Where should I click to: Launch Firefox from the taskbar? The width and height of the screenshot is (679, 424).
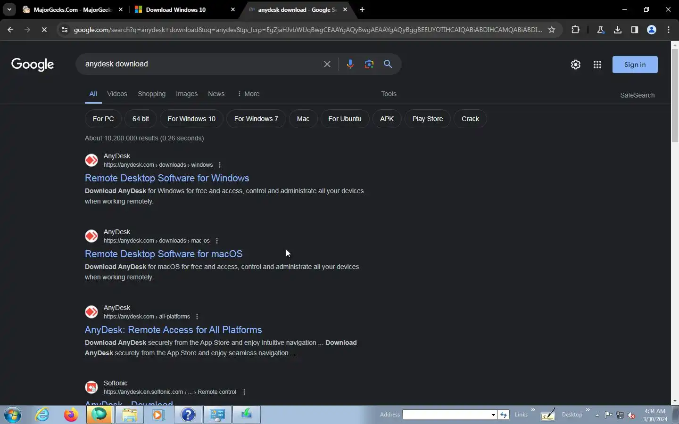tap(71, 415)
